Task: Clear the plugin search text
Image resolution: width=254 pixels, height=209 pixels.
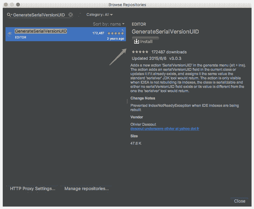Action: pos(71,15)
